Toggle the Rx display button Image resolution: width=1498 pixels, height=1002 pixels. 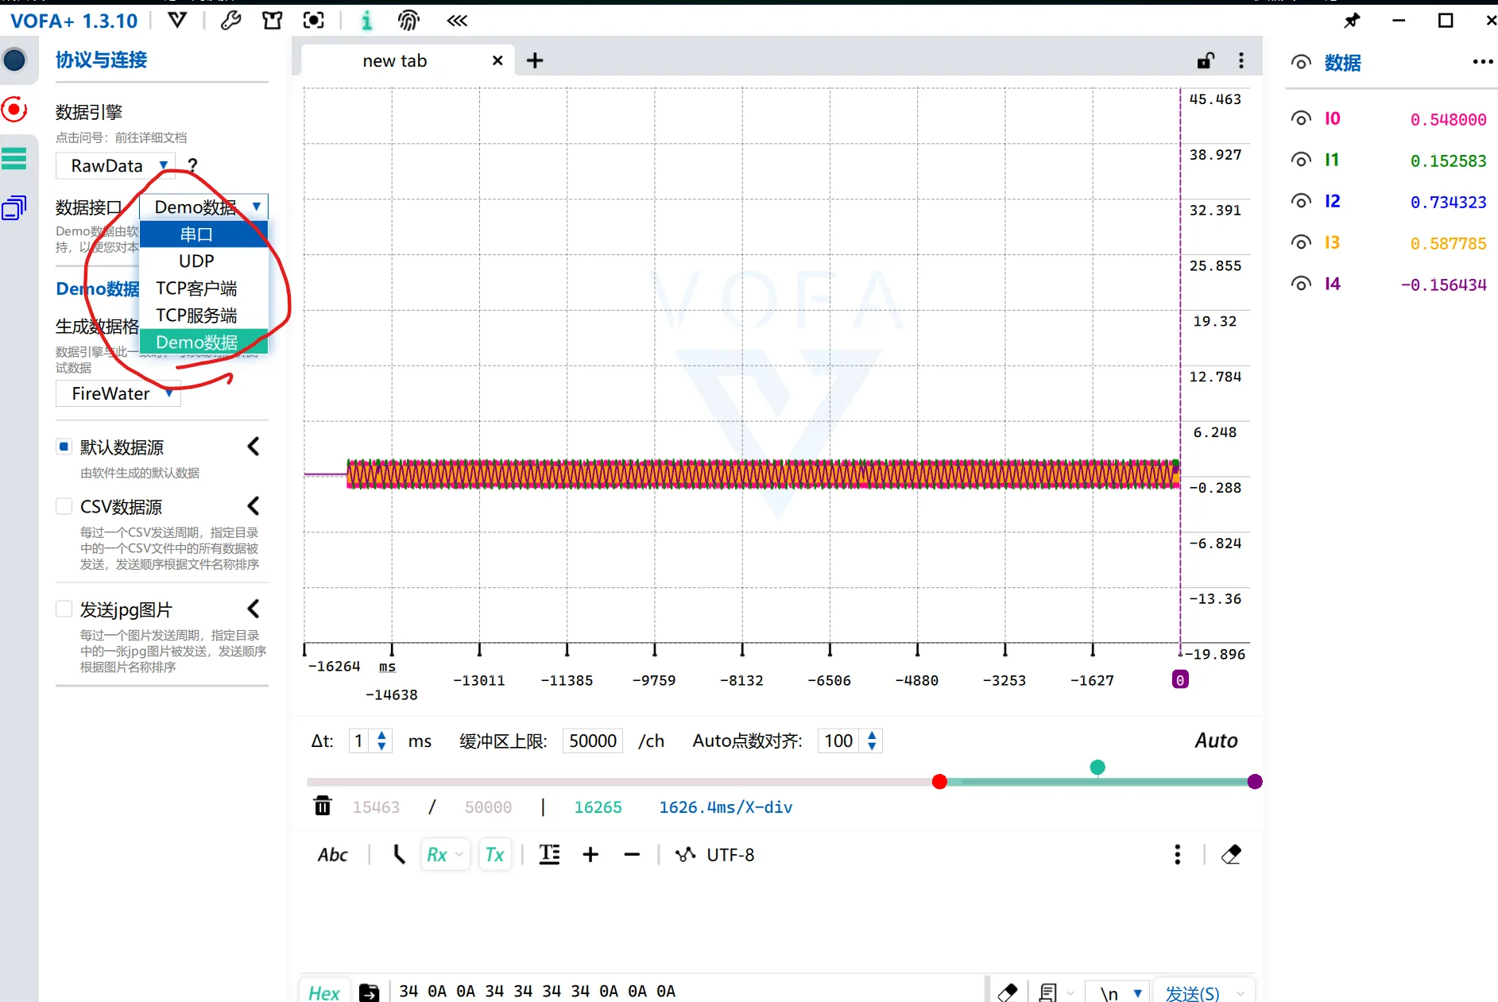(444, 855)
